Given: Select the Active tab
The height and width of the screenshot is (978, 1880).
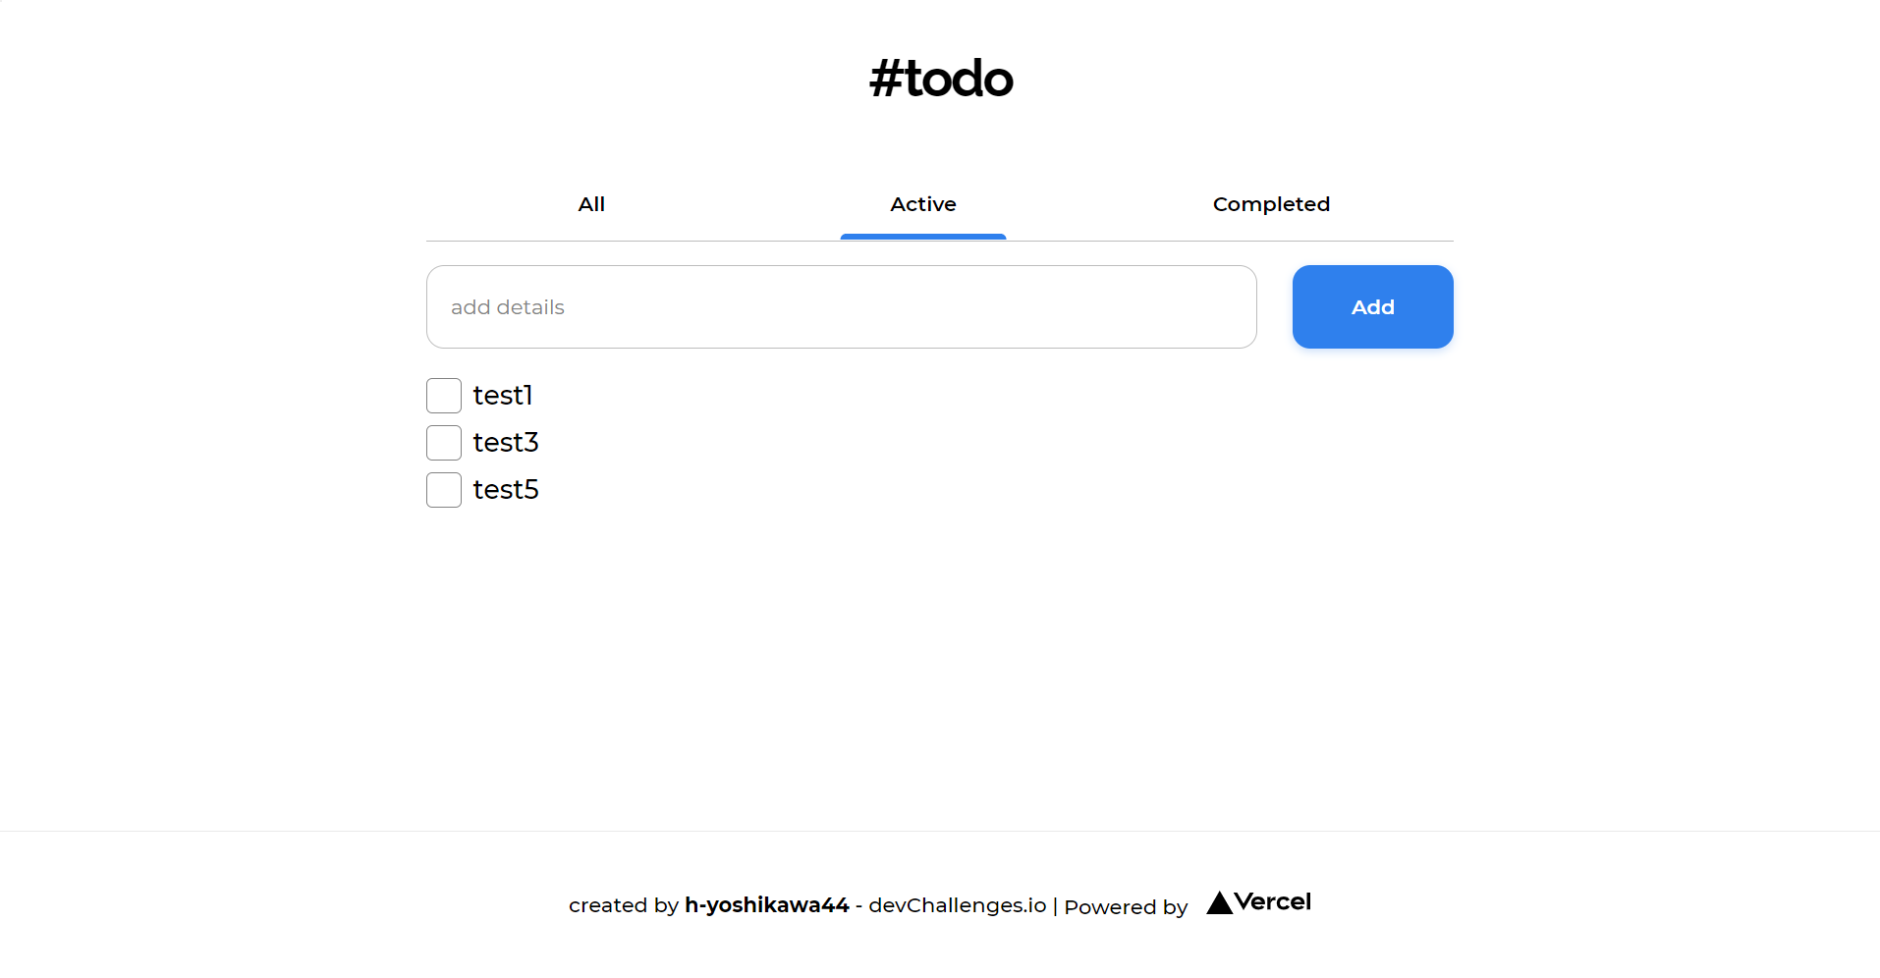Looking at the screenshot, I should pos(922,204).
